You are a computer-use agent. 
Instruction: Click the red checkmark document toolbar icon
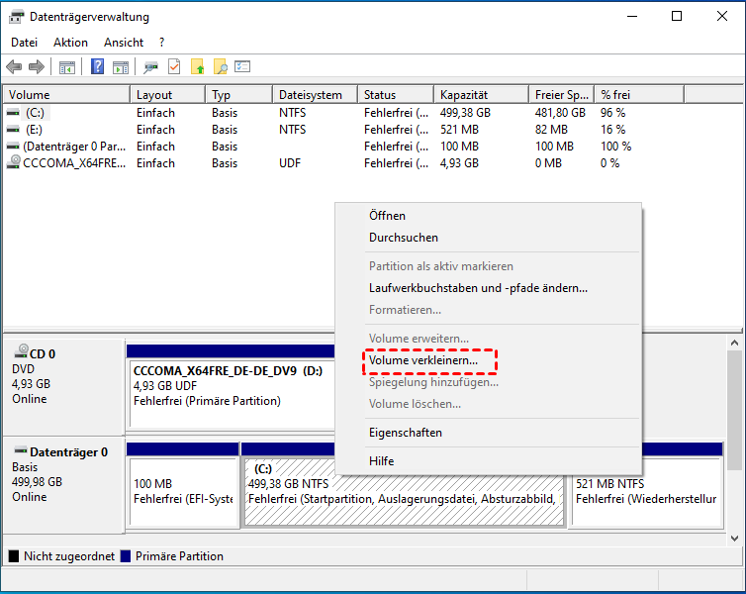pyautogui.click(x=174, y=67)
